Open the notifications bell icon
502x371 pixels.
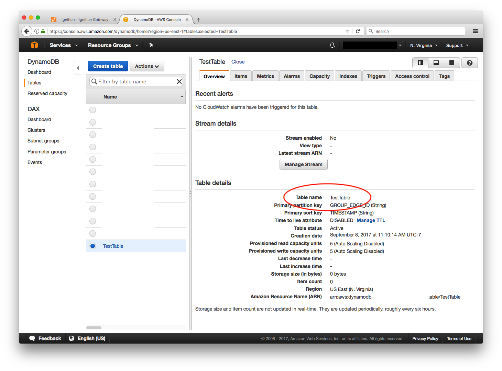click(332, 45)
